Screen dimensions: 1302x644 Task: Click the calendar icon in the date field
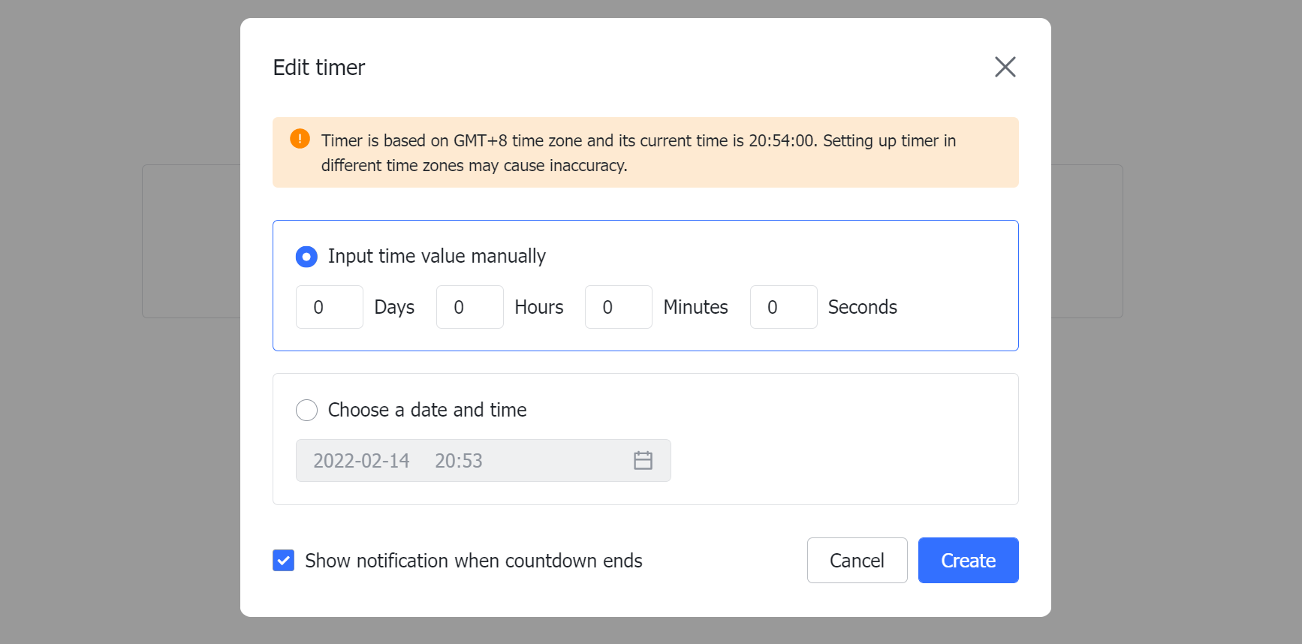coord(643,460)
